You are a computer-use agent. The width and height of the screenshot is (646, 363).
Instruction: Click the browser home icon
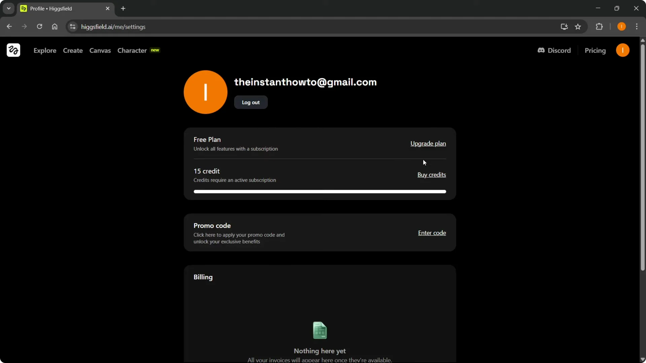pos(55,27)
